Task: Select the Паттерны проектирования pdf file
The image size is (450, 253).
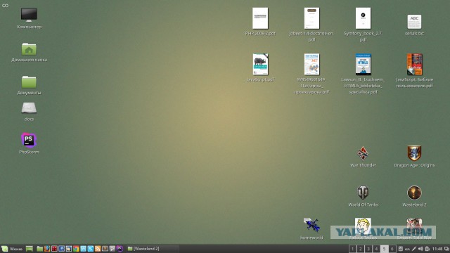Action: coord(311,74)
